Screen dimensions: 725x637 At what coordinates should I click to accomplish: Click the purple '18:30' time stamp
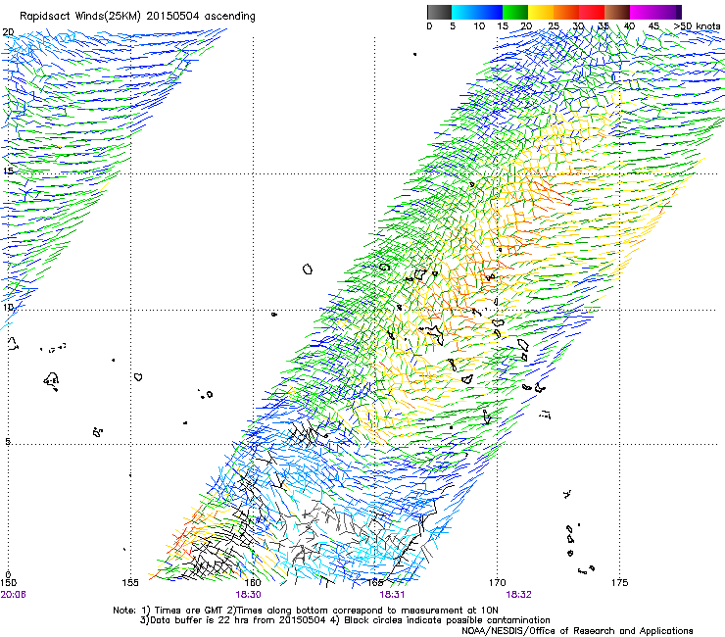coord(248,595)
